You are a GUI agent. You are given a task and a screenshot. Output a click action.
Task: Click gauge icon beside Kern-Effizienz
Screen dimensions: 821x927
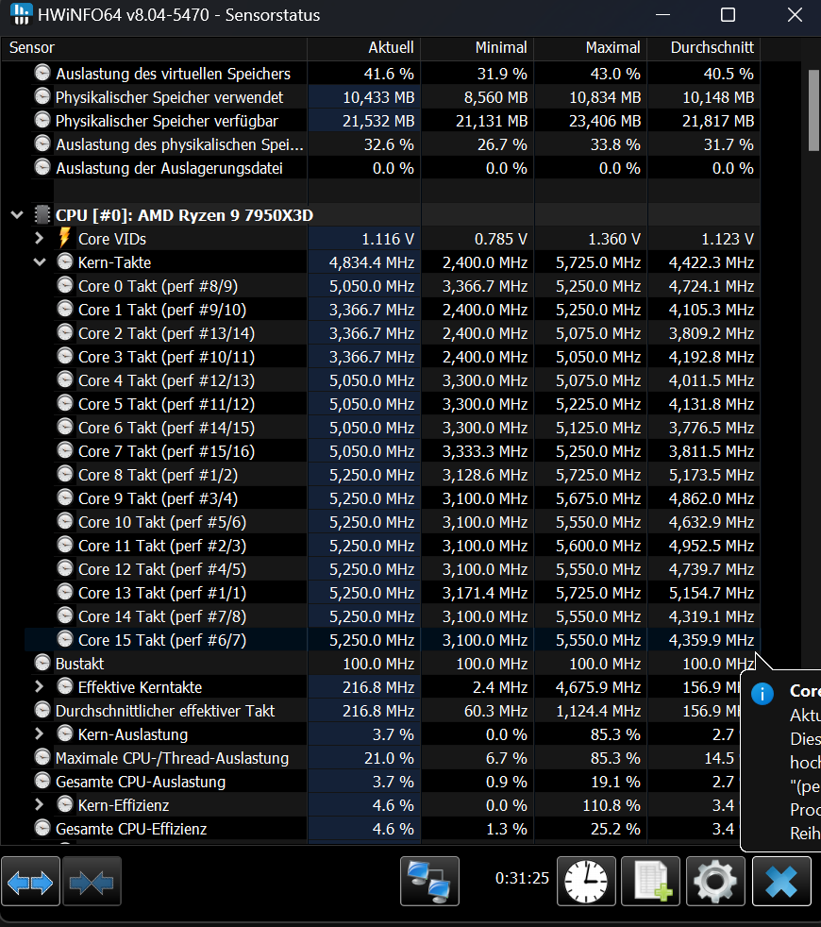pyautogui.click(x=64, y=804)
